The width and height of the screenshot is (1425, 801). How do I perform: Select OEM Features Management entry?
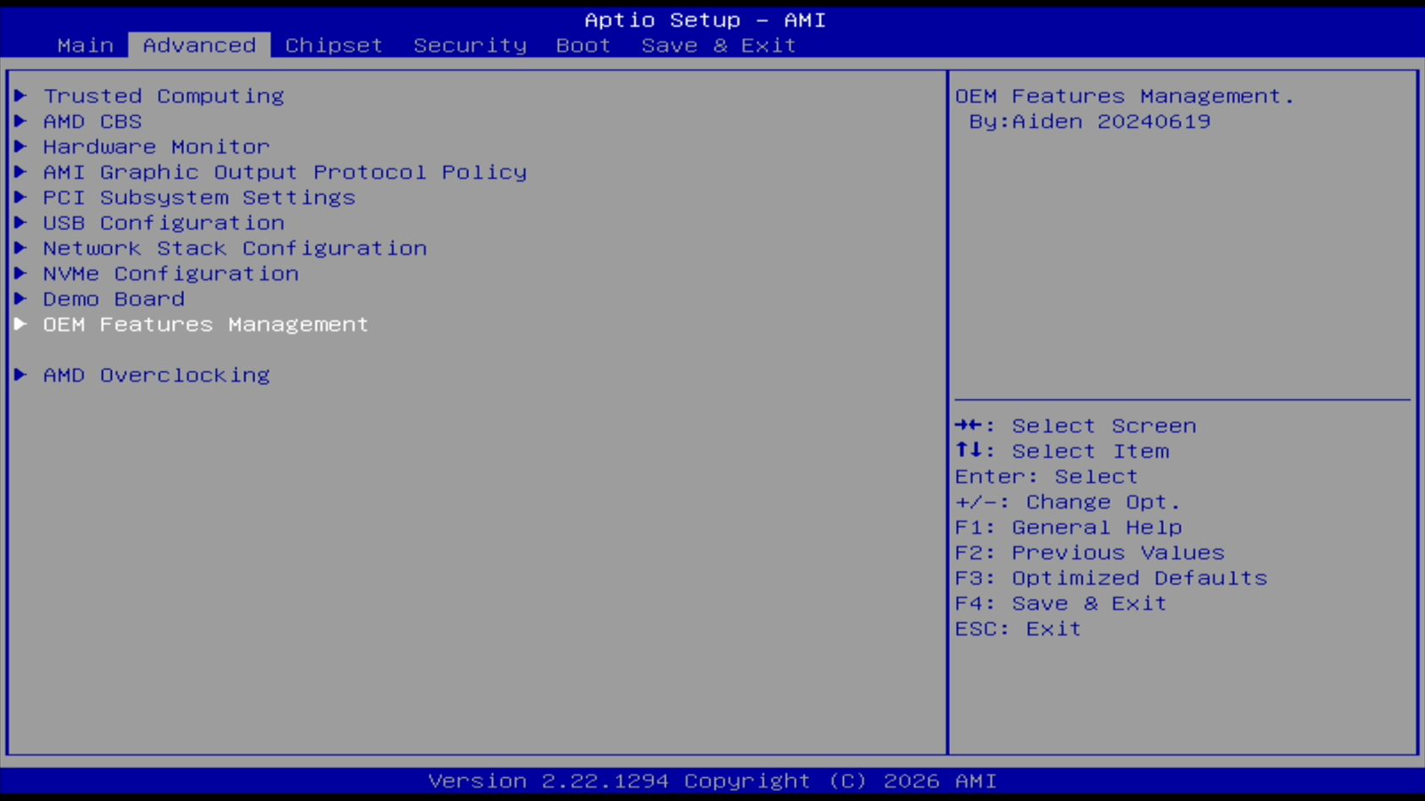[206, 325]
